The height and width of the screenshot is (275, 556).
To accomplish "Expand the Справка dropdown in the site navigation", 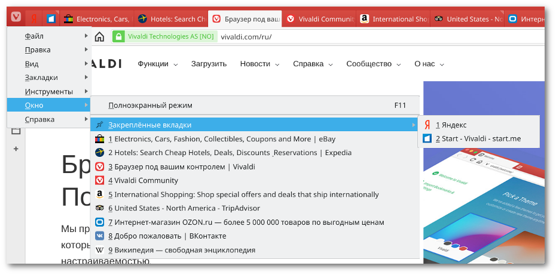I will tap(313, 64).
